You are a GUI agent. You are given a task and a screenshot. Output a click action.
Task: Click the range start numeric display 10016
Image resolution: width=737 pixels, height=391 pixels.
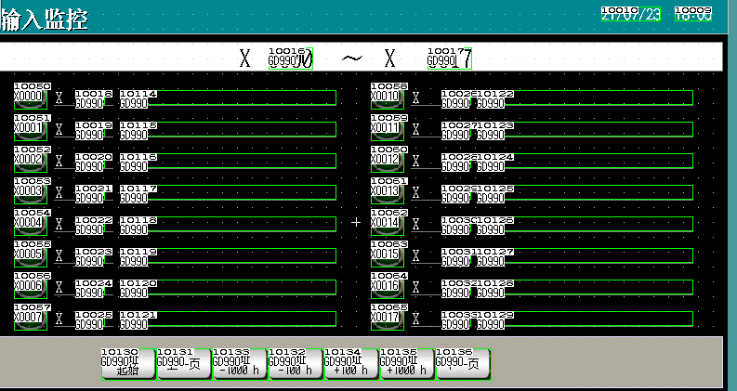click(291, 59)
